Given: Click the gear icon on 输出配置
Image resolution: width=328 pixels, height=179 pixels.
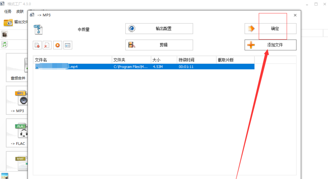Looking at the screenshot, I should click(x=132, y=28).
